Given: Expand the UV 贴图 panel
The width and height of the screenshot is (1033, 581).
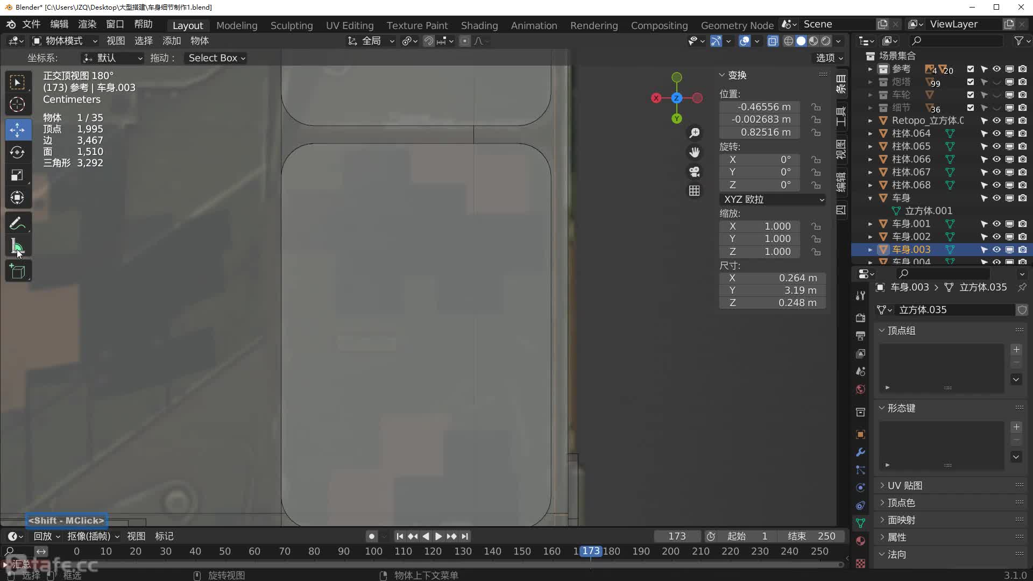Looking at the screenshot, I should coord(905,485).
